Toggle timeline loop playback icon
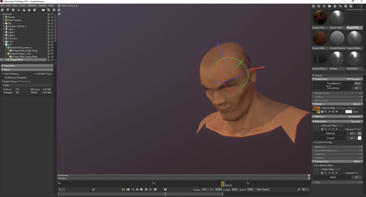The image size is (366, 197). (x=123, y=189)
